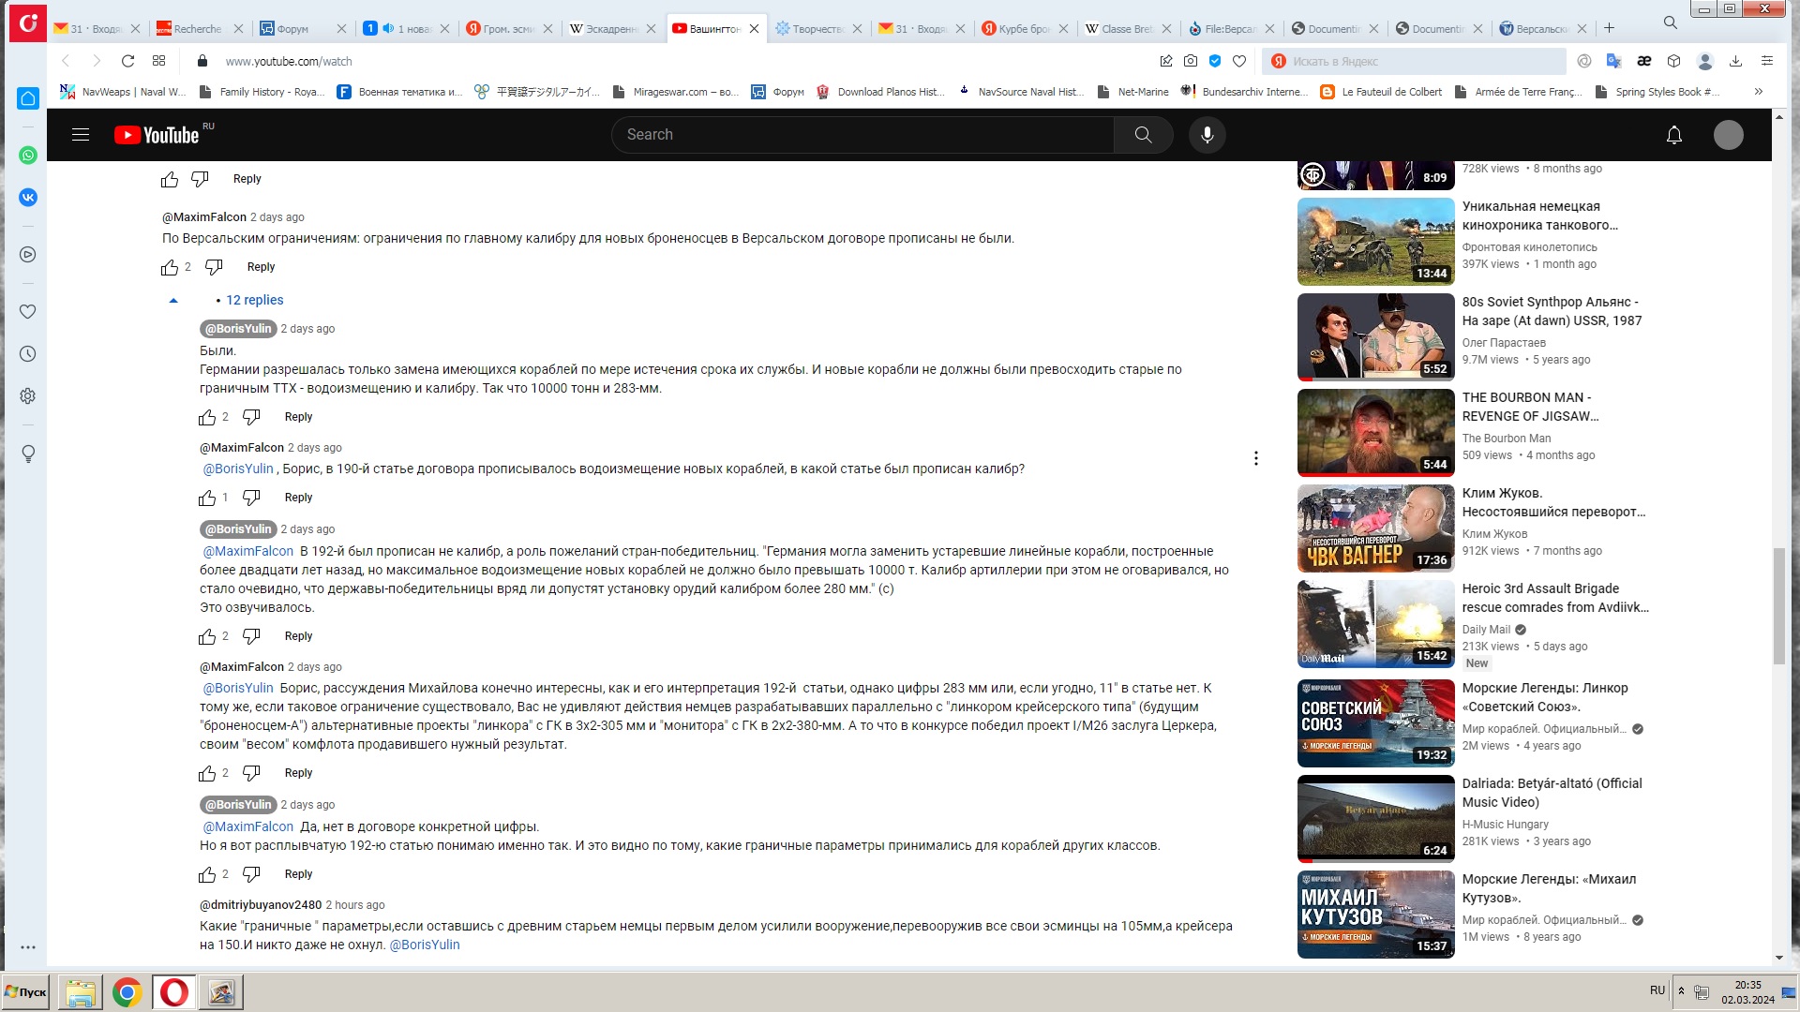Start voice search with the microphone icon
The height and width of the screenshot is (1012, 1800).
tap(1207, 135)
